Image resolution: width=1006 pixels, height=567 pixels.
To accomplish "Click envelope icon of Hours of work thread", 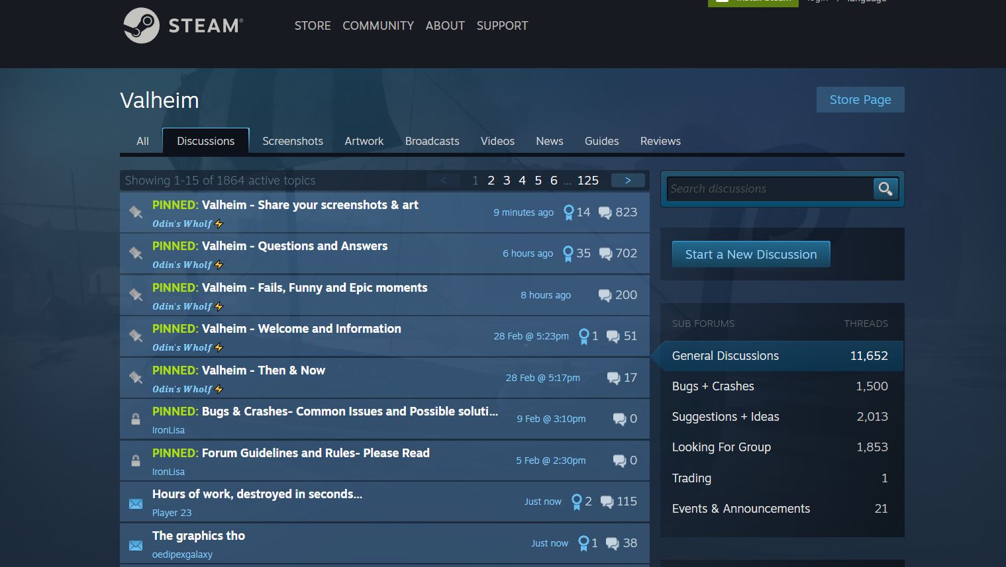I will click(136, 504).
